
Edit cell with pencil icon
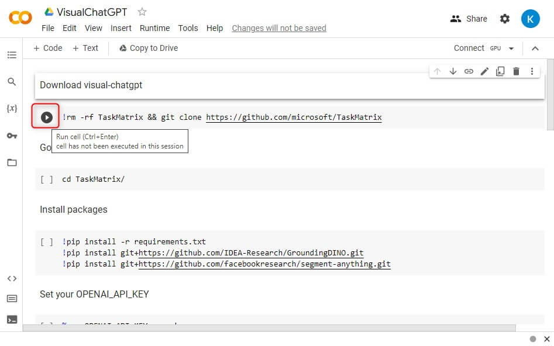tap(484, 71)
